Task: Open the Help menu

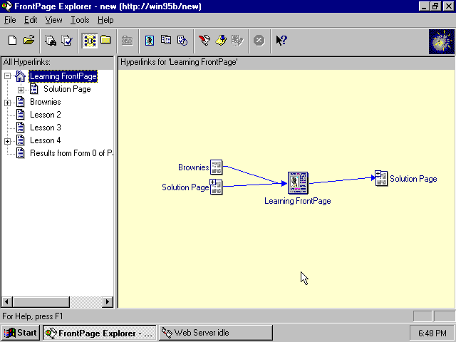Action: pos(105,20)
